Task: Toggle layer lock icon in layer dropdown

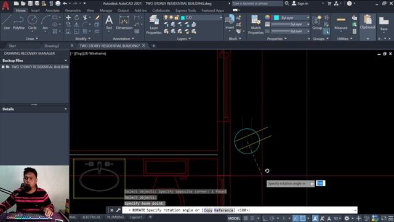Action: point(177,17)
